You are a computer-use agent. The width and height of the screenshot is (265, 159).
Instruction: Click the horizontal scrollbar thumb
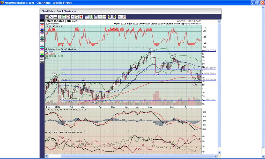click(137, 156)
